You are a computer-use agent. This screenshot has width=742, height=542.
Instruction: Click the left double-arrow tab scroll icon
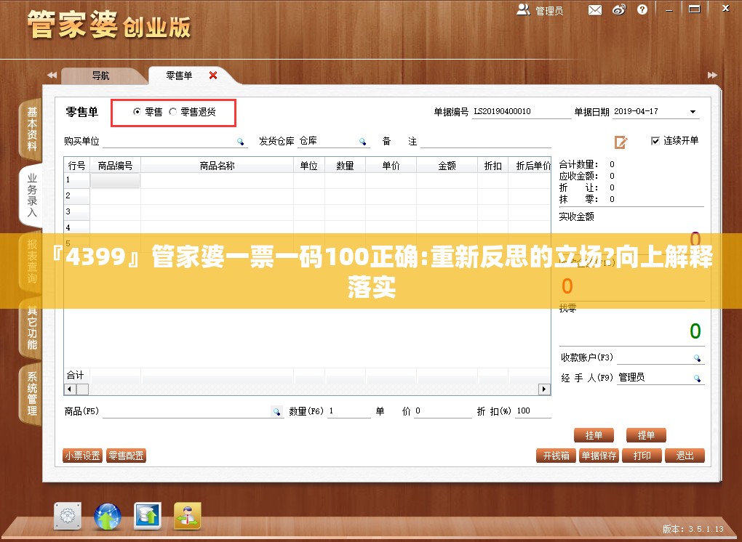52,75
